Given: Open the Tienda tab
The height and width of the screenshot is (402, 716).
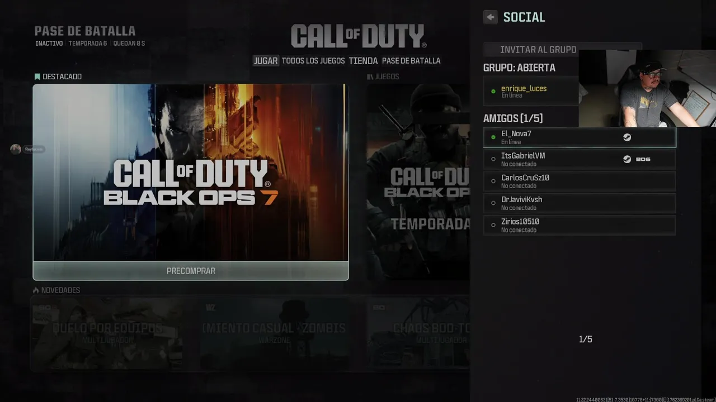Looking at the screenshot, I should click(363, 61).
